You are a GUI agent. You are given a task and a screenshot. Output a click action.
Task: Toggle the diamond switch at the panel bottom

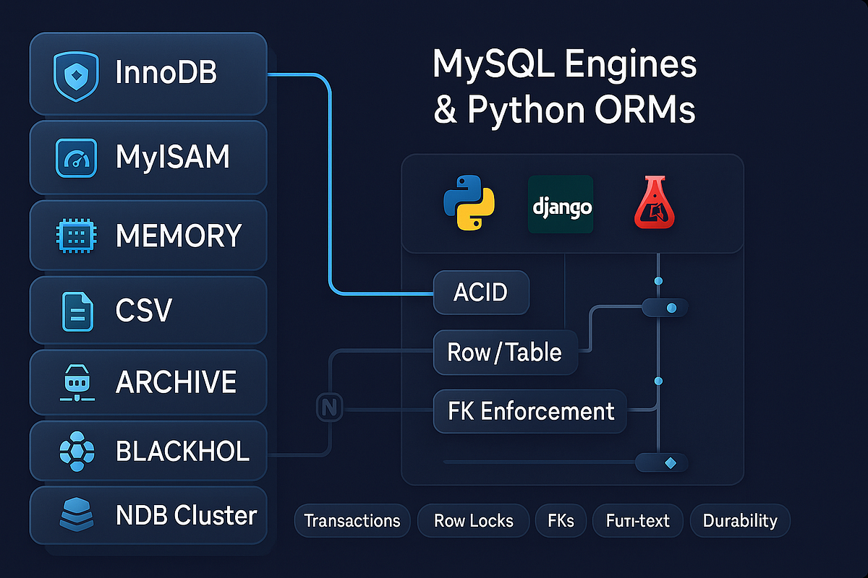[661, 462]
